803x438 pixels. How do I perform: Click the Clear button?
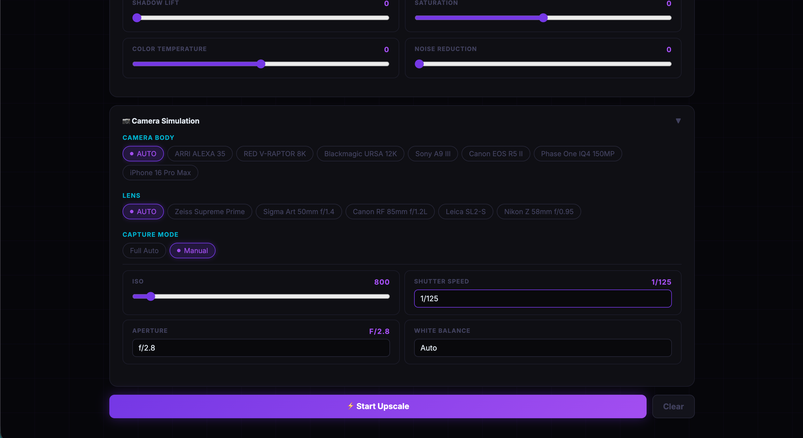click(673, 406)
